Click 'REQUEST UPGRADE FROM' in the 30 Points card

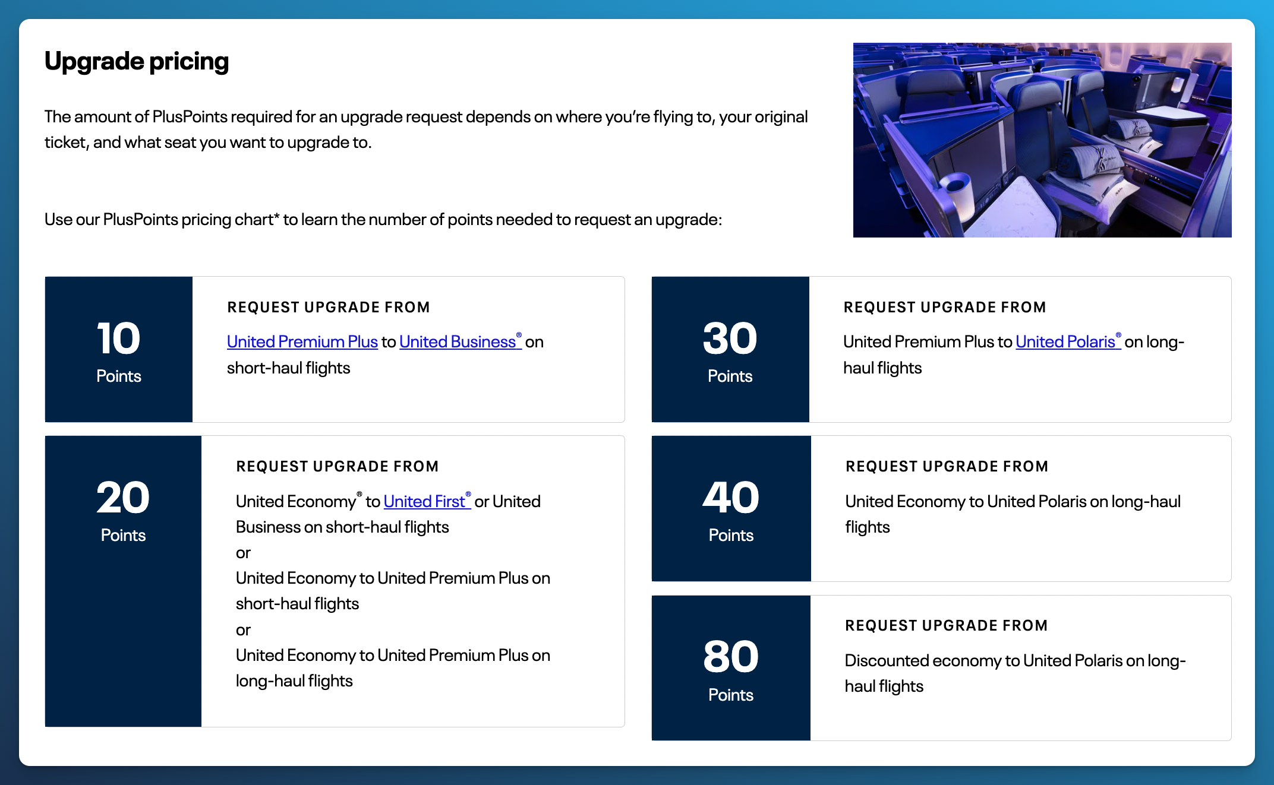coord(945,307)
